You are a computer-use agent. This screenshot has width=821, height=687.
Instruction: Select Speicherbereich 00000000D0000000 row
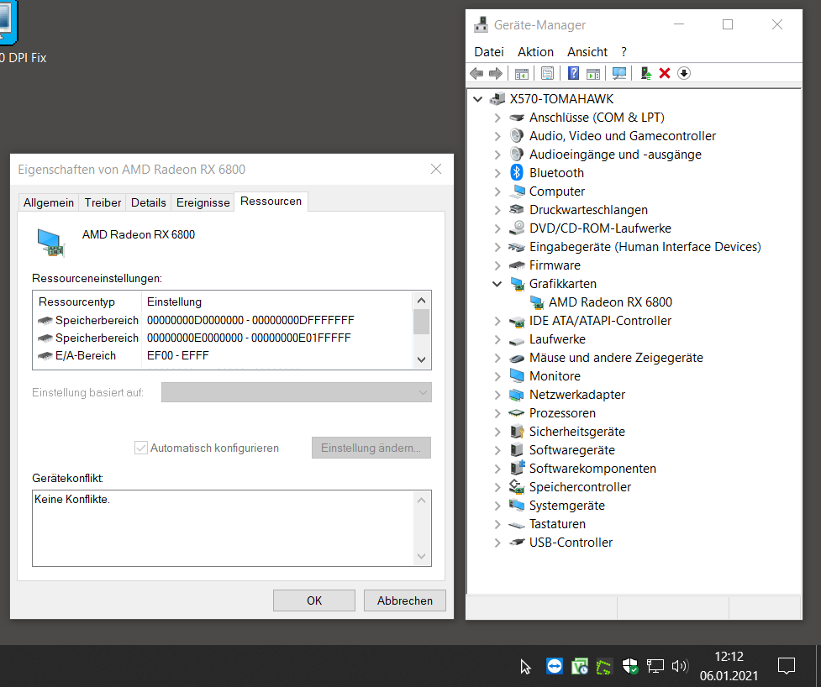pyautogui.click(x=223, y=320)
